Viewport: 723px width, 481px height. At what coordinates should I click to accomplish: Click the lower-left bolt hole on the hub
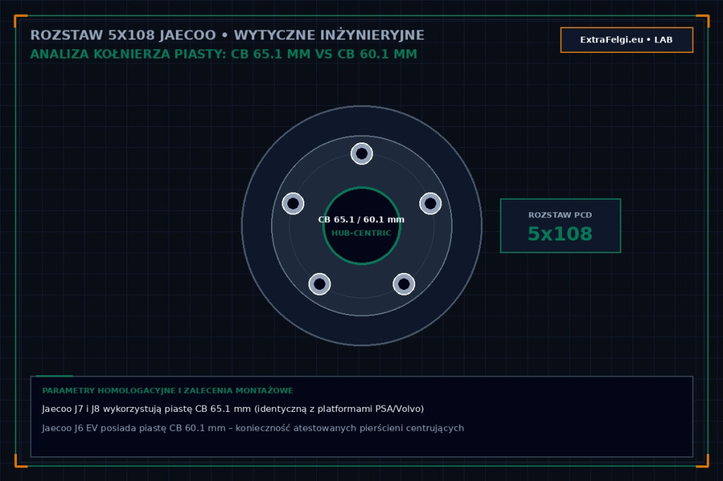click(320, 284)
